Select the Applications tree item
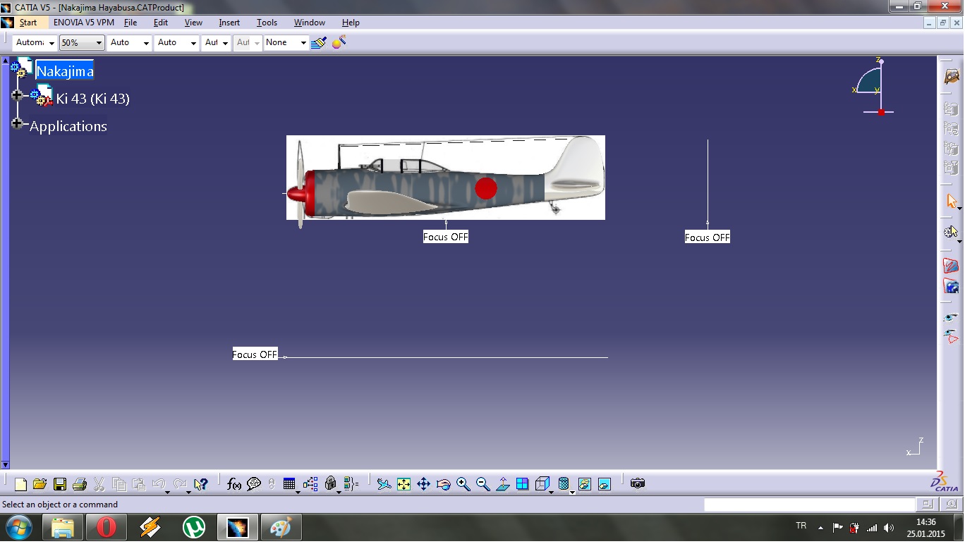Image resolution: width=965 pixels, height=544 pixels. (68, 126)
